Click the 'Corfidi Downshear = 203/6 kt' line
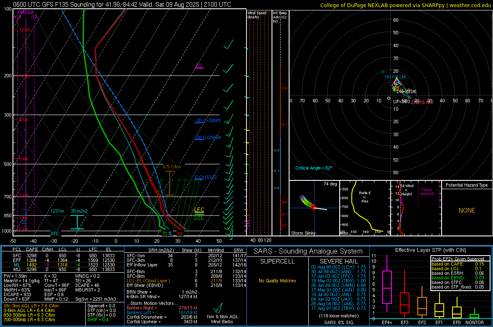This screenshot has width=493, height=327. [x=162, y=317]
